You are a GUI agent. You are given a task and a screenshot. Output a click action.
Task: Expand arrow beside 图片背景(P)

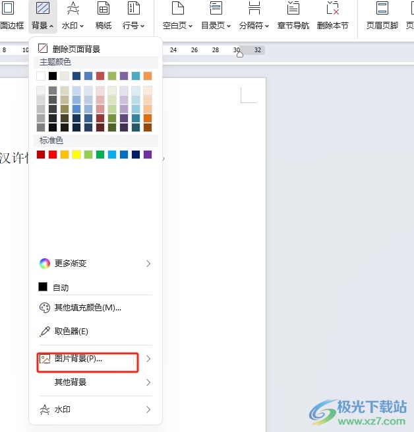pos(148,359)
